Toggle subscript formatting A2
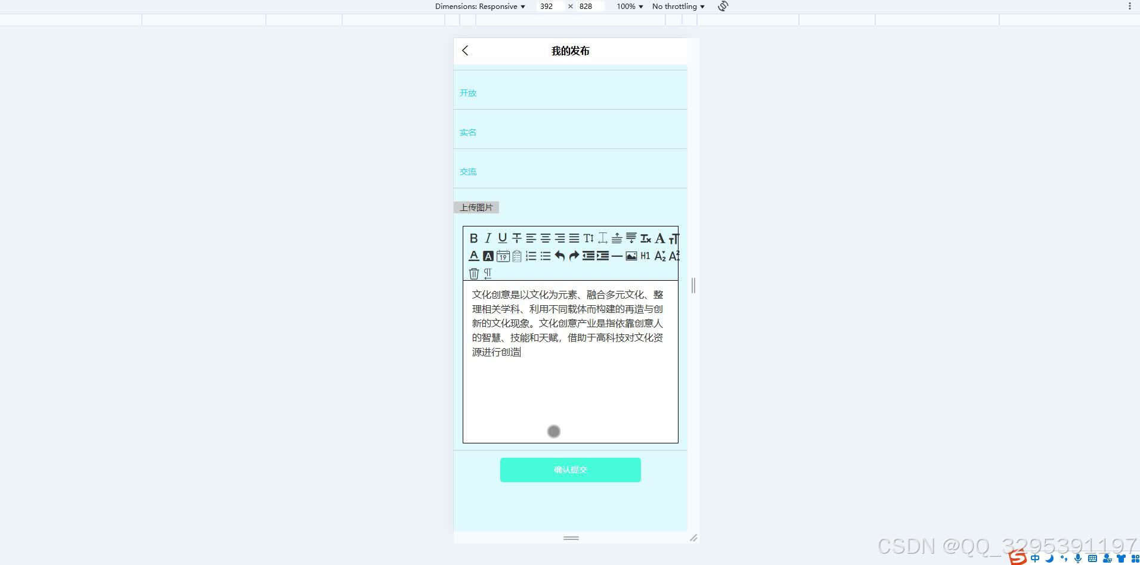Viewport: 1140px width, 565px height. (660, 256)
